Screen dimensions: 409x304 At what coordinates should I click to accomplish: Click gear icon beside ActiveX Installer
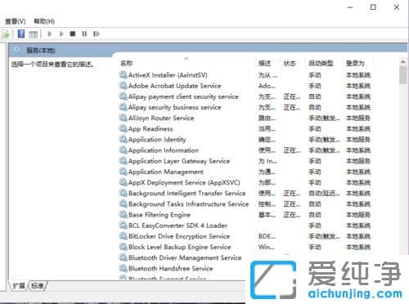124,75
